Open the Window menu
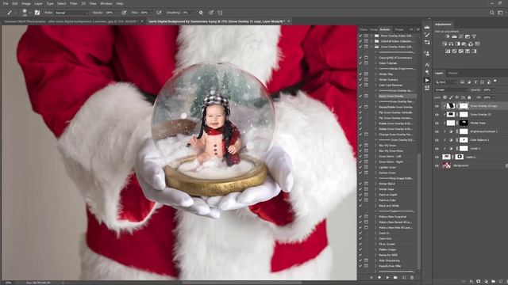This screenshot has width=508, height=285. 106,3
